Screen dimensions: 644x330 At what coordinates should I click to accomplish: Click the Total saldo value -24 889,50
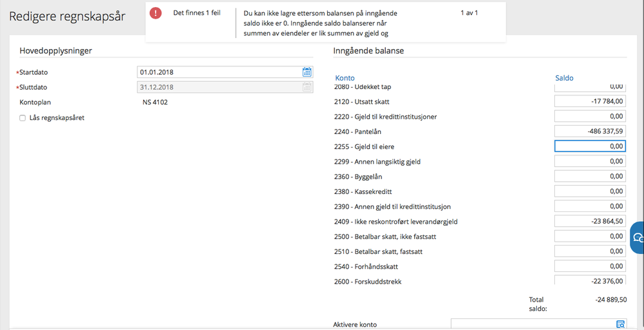(x=611, y=300)
